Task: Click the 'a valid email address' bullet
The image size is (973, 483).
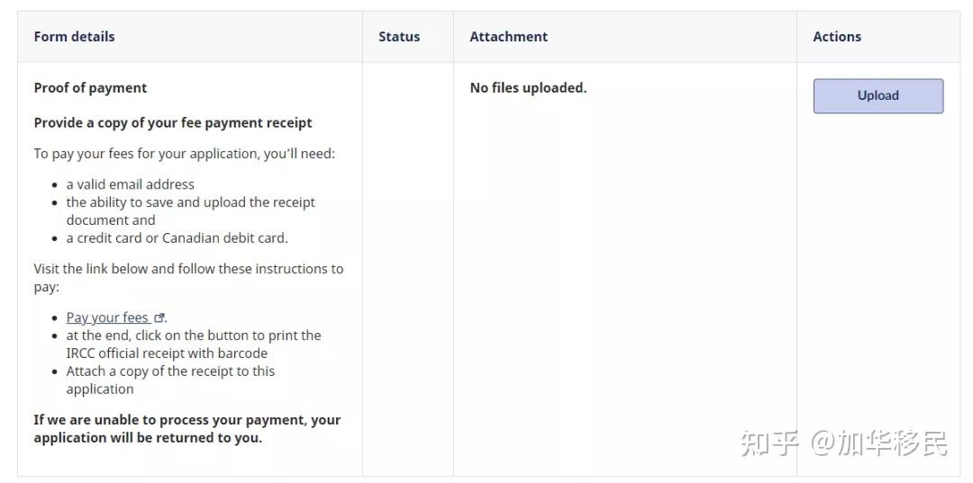Action: 130,184
